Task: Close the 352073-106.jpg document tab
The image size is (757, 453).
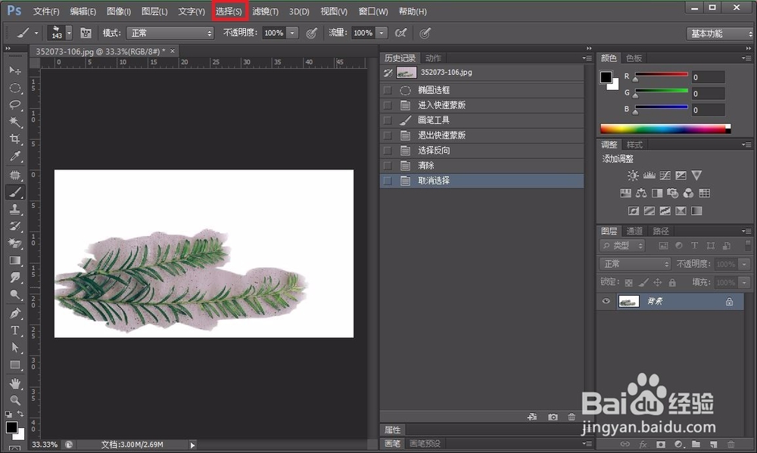Action: 173,51
